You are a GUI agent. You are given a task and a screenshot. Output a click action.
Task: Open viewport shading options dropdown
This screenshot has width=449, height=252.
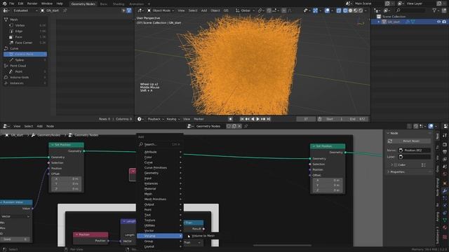click(366, 10)
